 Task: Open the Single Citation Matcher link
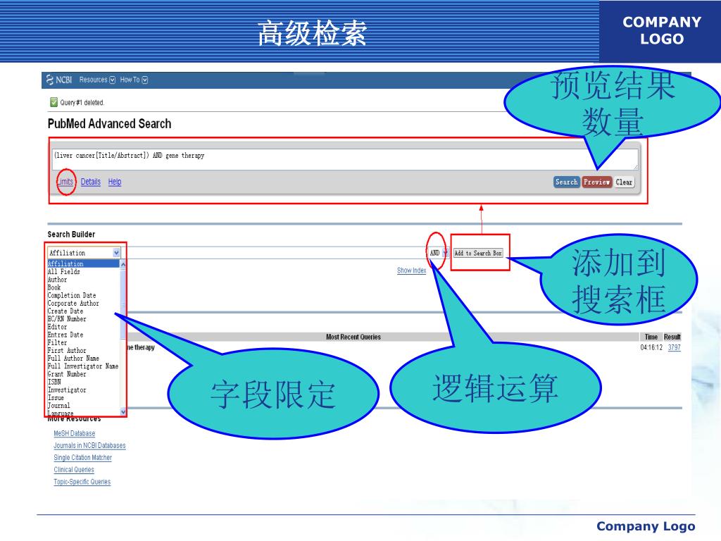tap(83, 457)
